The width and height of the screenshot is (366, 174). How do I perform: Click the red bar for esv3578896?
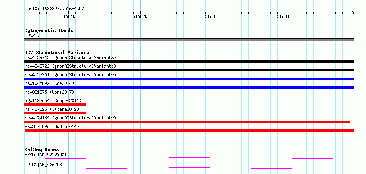point(189,130)
